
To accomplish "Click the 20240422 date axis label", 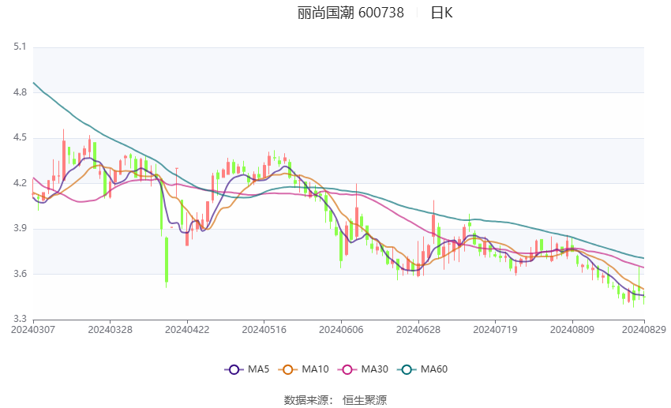I will coord(187,330).
